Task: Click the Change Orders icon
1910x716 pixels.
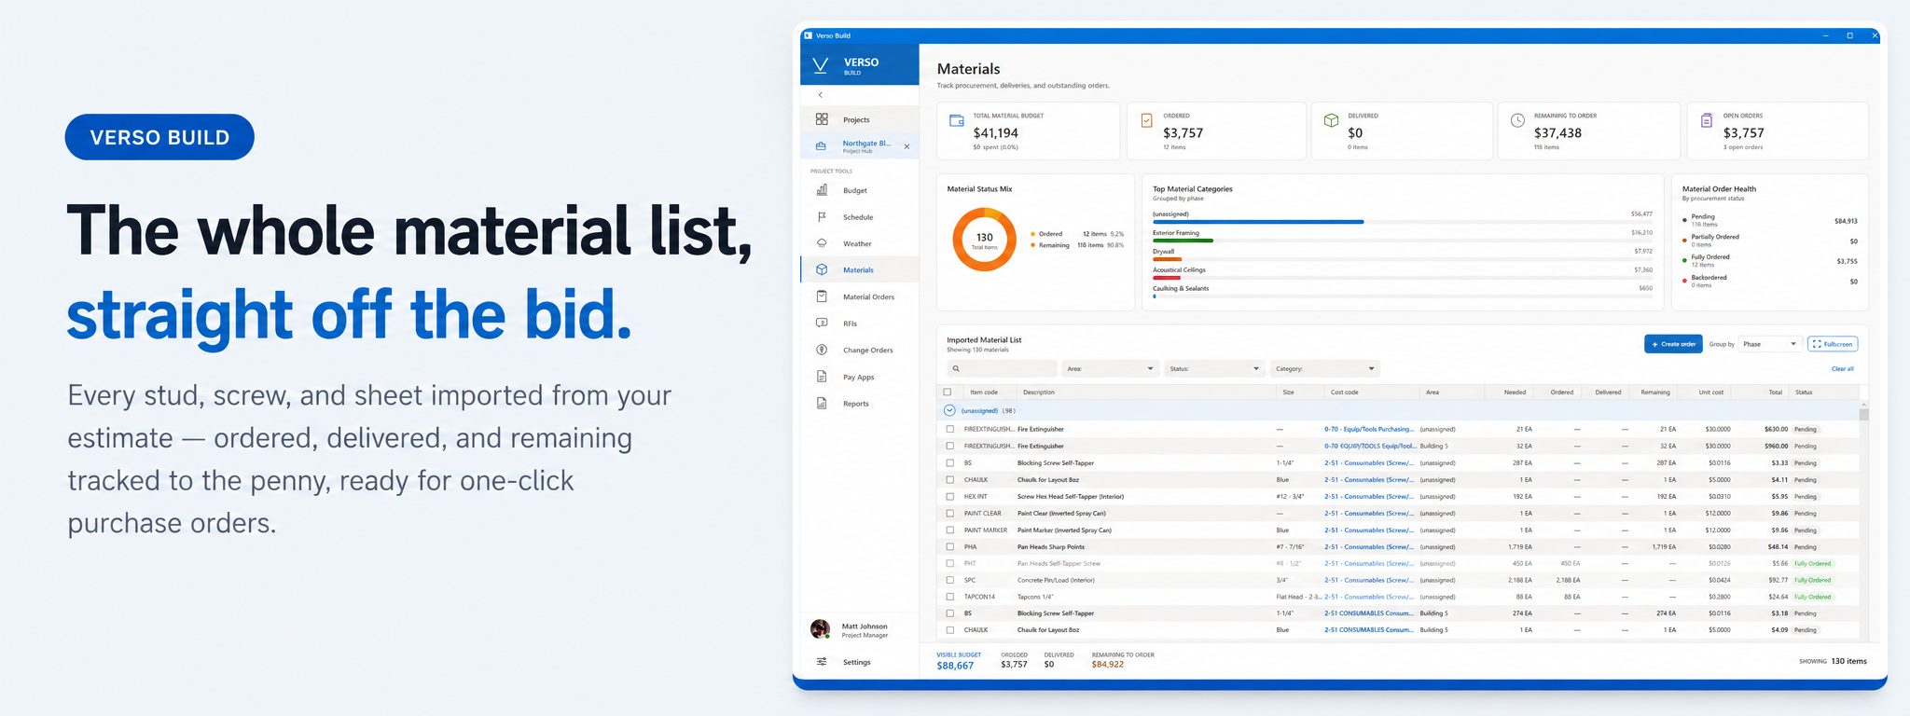Action: (x=822, y=350)
